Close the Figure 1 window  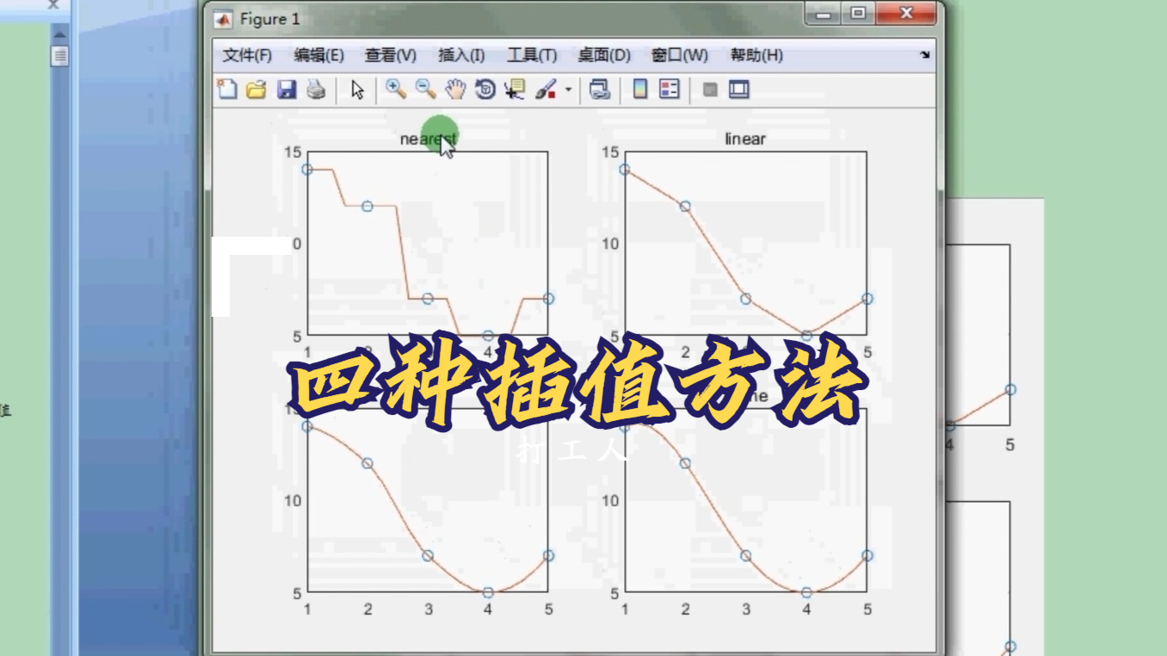pyautogui.click(x=905, y=14)
